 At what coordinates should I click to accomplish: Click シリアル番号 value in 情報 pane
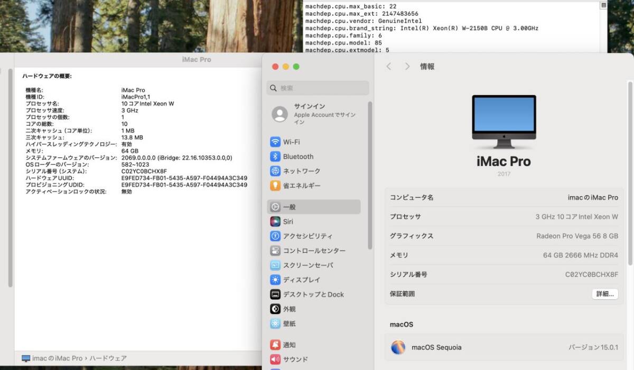point(592,275)
